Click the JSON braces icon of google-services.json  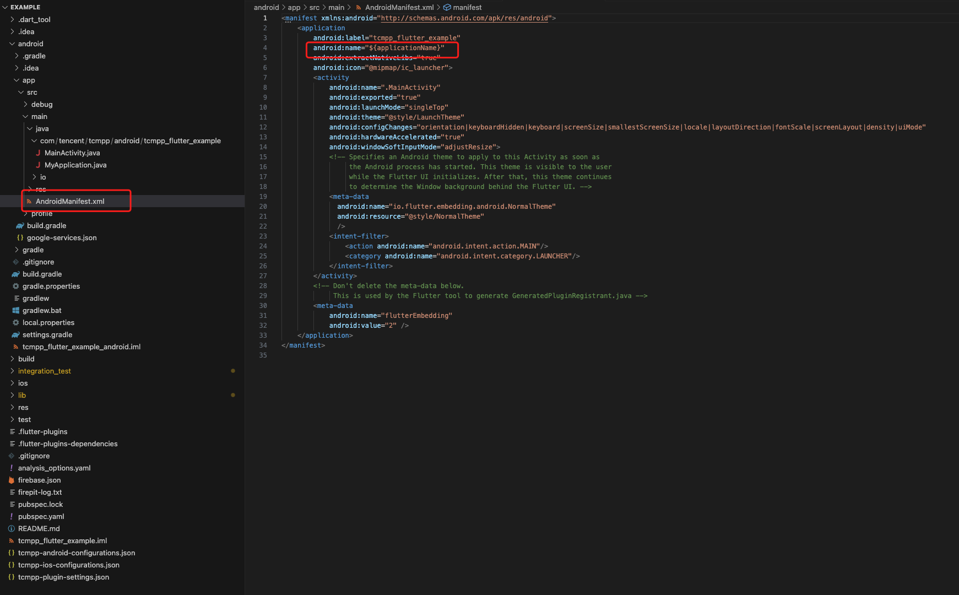point(20,237)
